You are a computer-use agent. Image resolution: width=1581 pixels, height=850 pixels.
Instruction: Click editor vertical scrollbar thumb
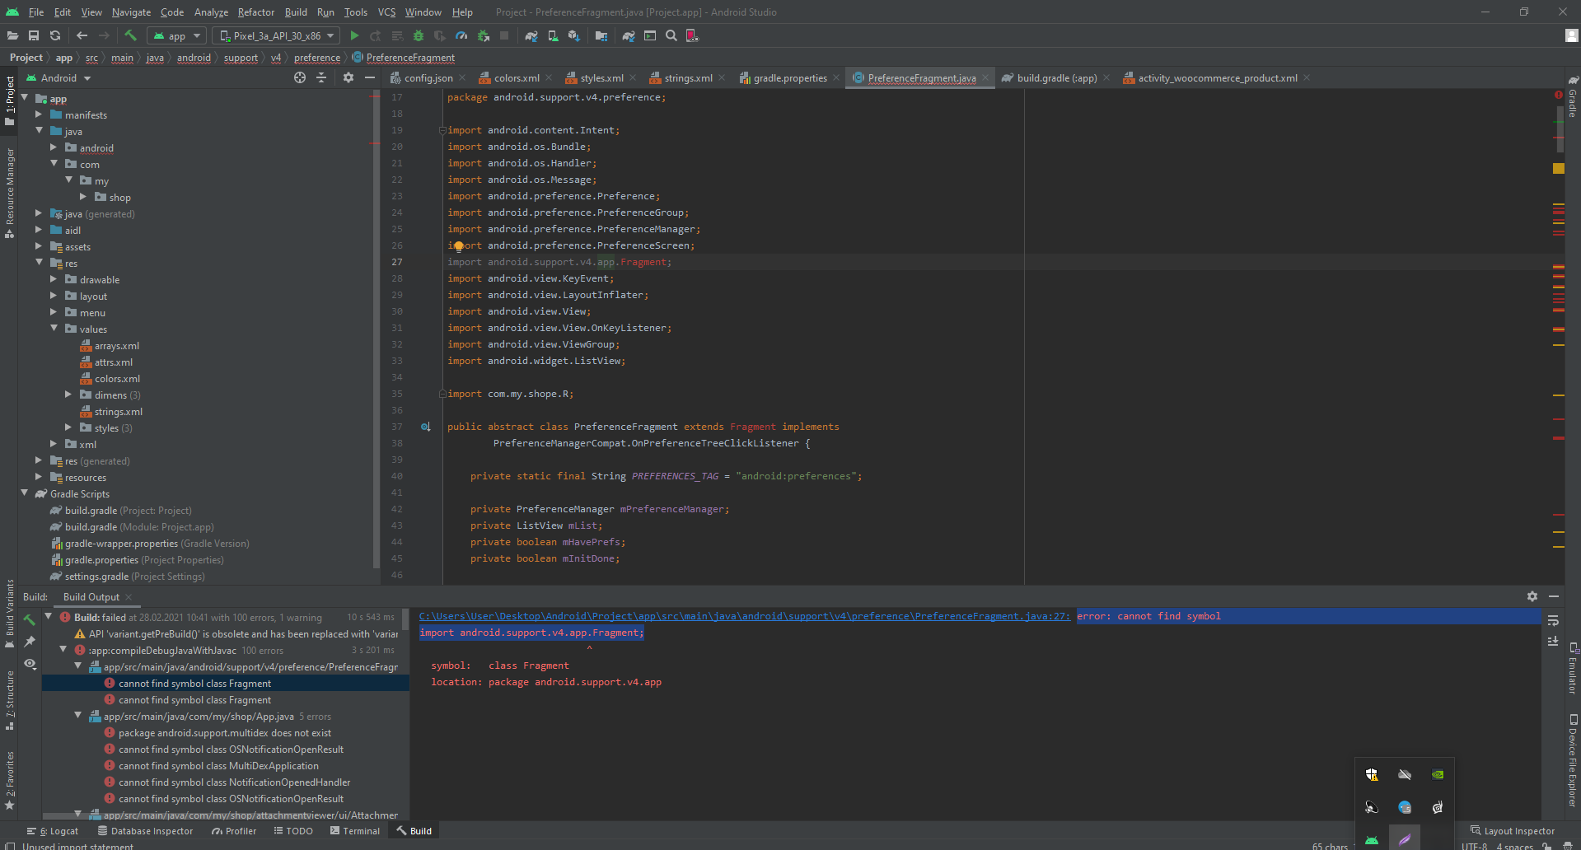point(1560,129)
